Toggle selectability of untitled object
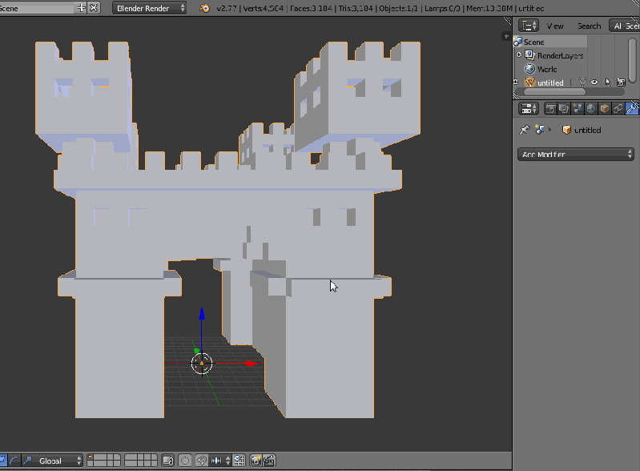The height and width of the screenshot is (471, 640). (608, 83)
